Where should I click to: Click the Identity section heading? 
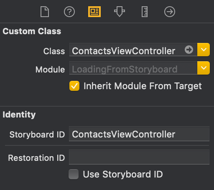[x=19, y=115]
